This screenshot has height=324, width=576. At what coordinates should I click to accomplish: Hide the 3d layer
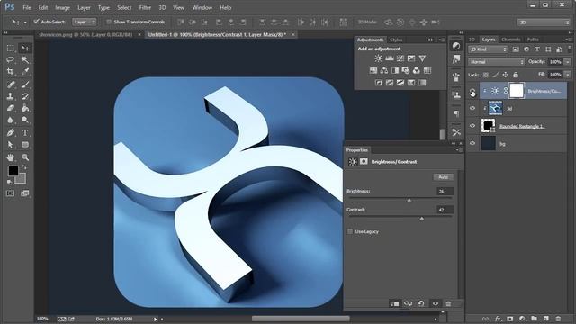tap(472, 108)
